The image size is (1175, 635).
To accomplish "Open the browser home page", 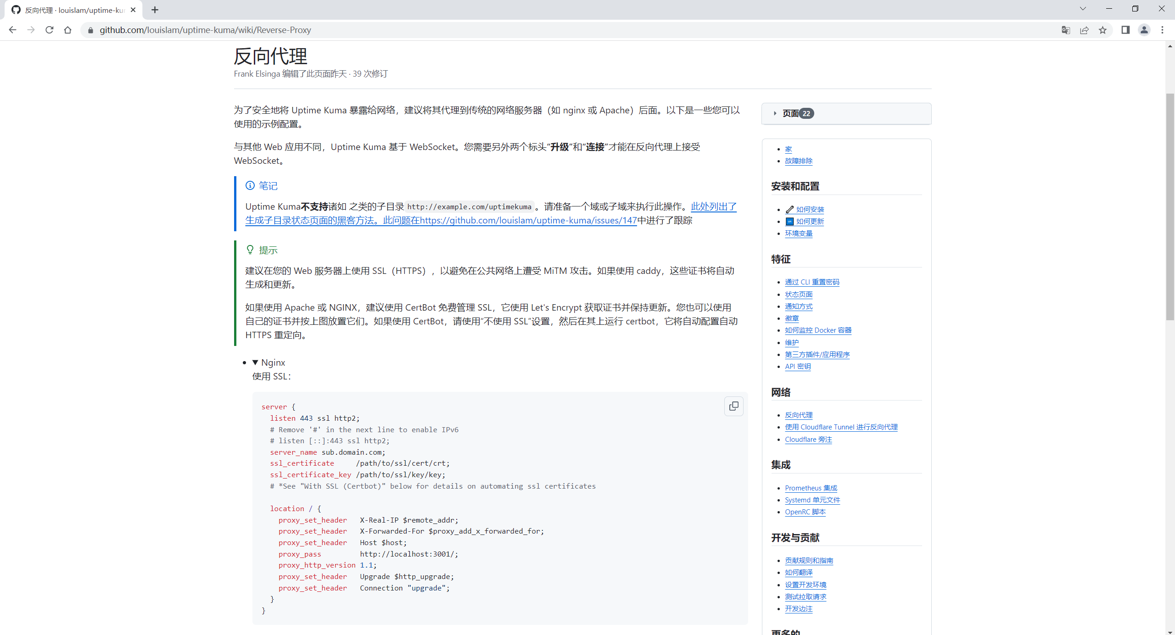I will tap(67, 30).
